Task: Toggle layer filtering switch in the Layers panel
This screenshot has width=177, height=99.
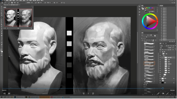Action: coord(175,46)
